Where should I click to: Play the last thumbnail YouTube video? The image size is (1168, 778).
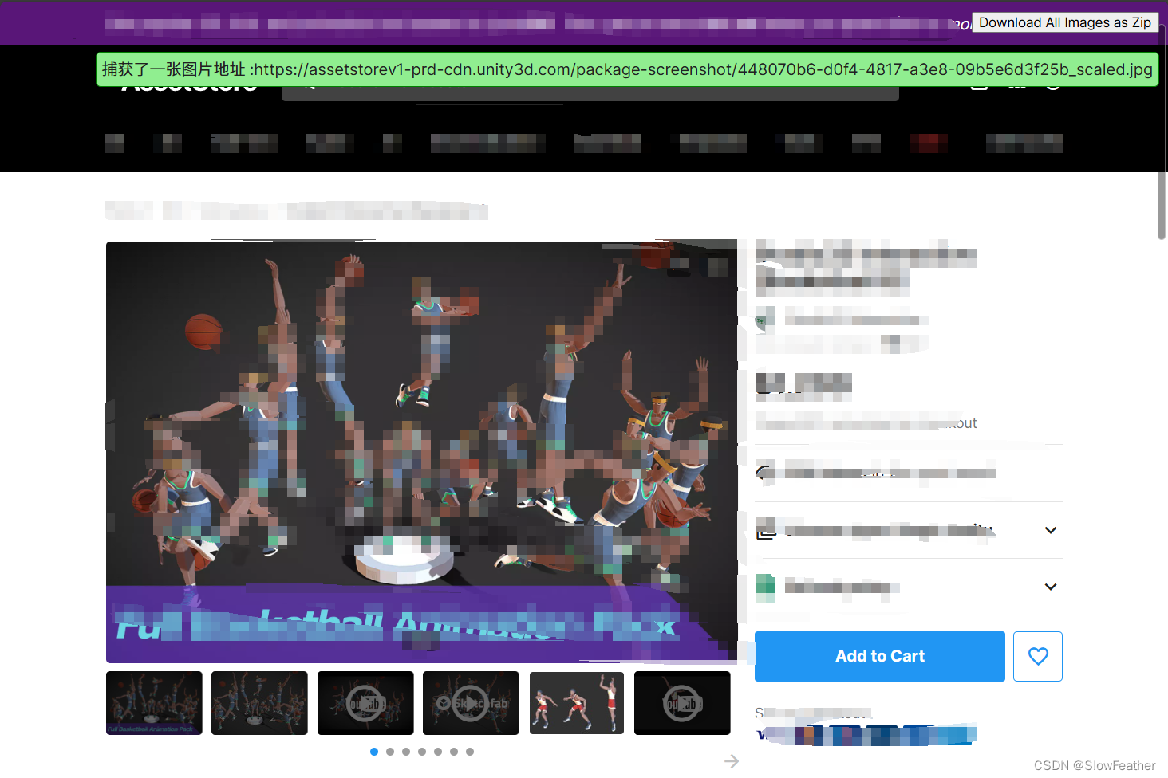(x=682, y=702)
